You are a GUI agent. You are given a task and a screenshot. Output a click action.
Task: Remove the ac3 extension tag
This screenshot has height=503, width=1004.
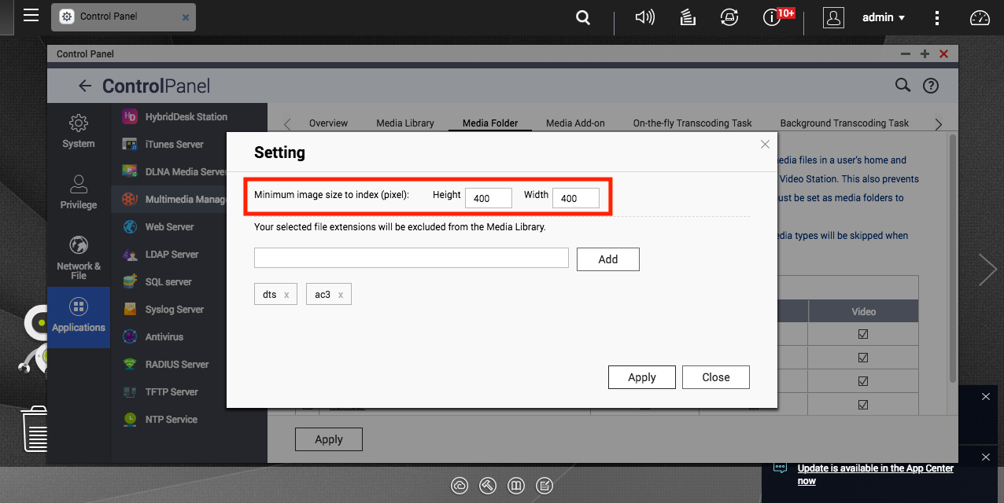pyautogui.click(x=341, y=296)
